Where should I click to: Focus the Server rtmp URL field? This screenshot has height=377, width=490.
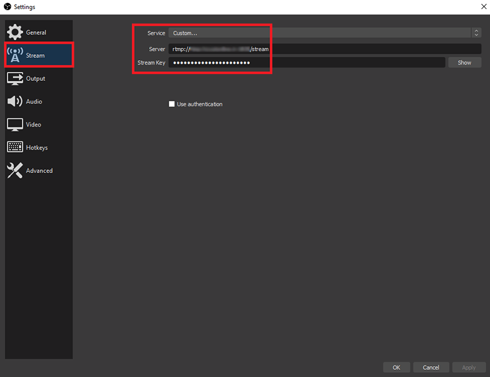pos(325,49)
